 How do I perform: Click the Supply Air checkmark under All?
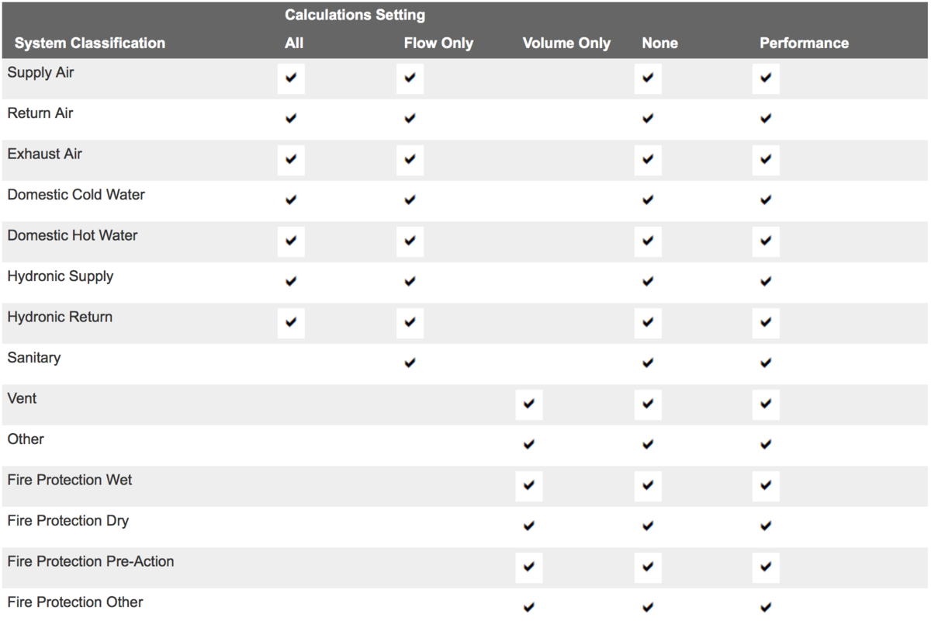pyautogui.click(x=291, y=78)
